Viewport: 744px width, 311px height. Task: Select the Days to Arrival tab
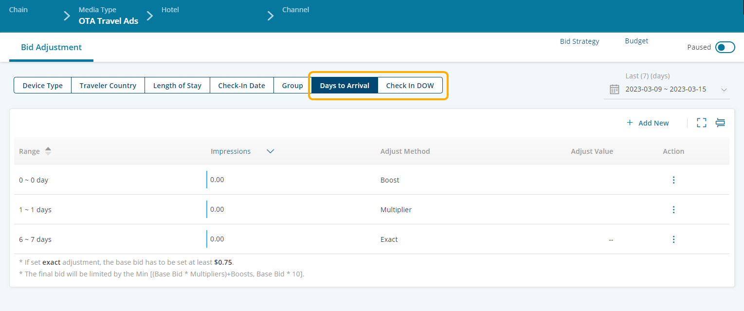(345, 86)
